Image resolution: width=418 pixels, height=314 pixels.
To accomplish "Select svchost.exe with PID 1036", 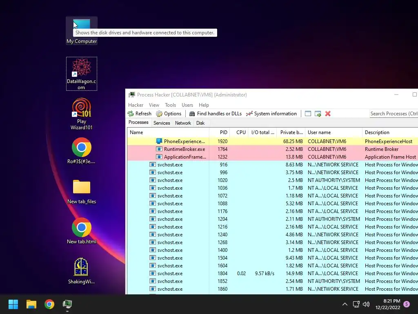I will tap(272, 188).
